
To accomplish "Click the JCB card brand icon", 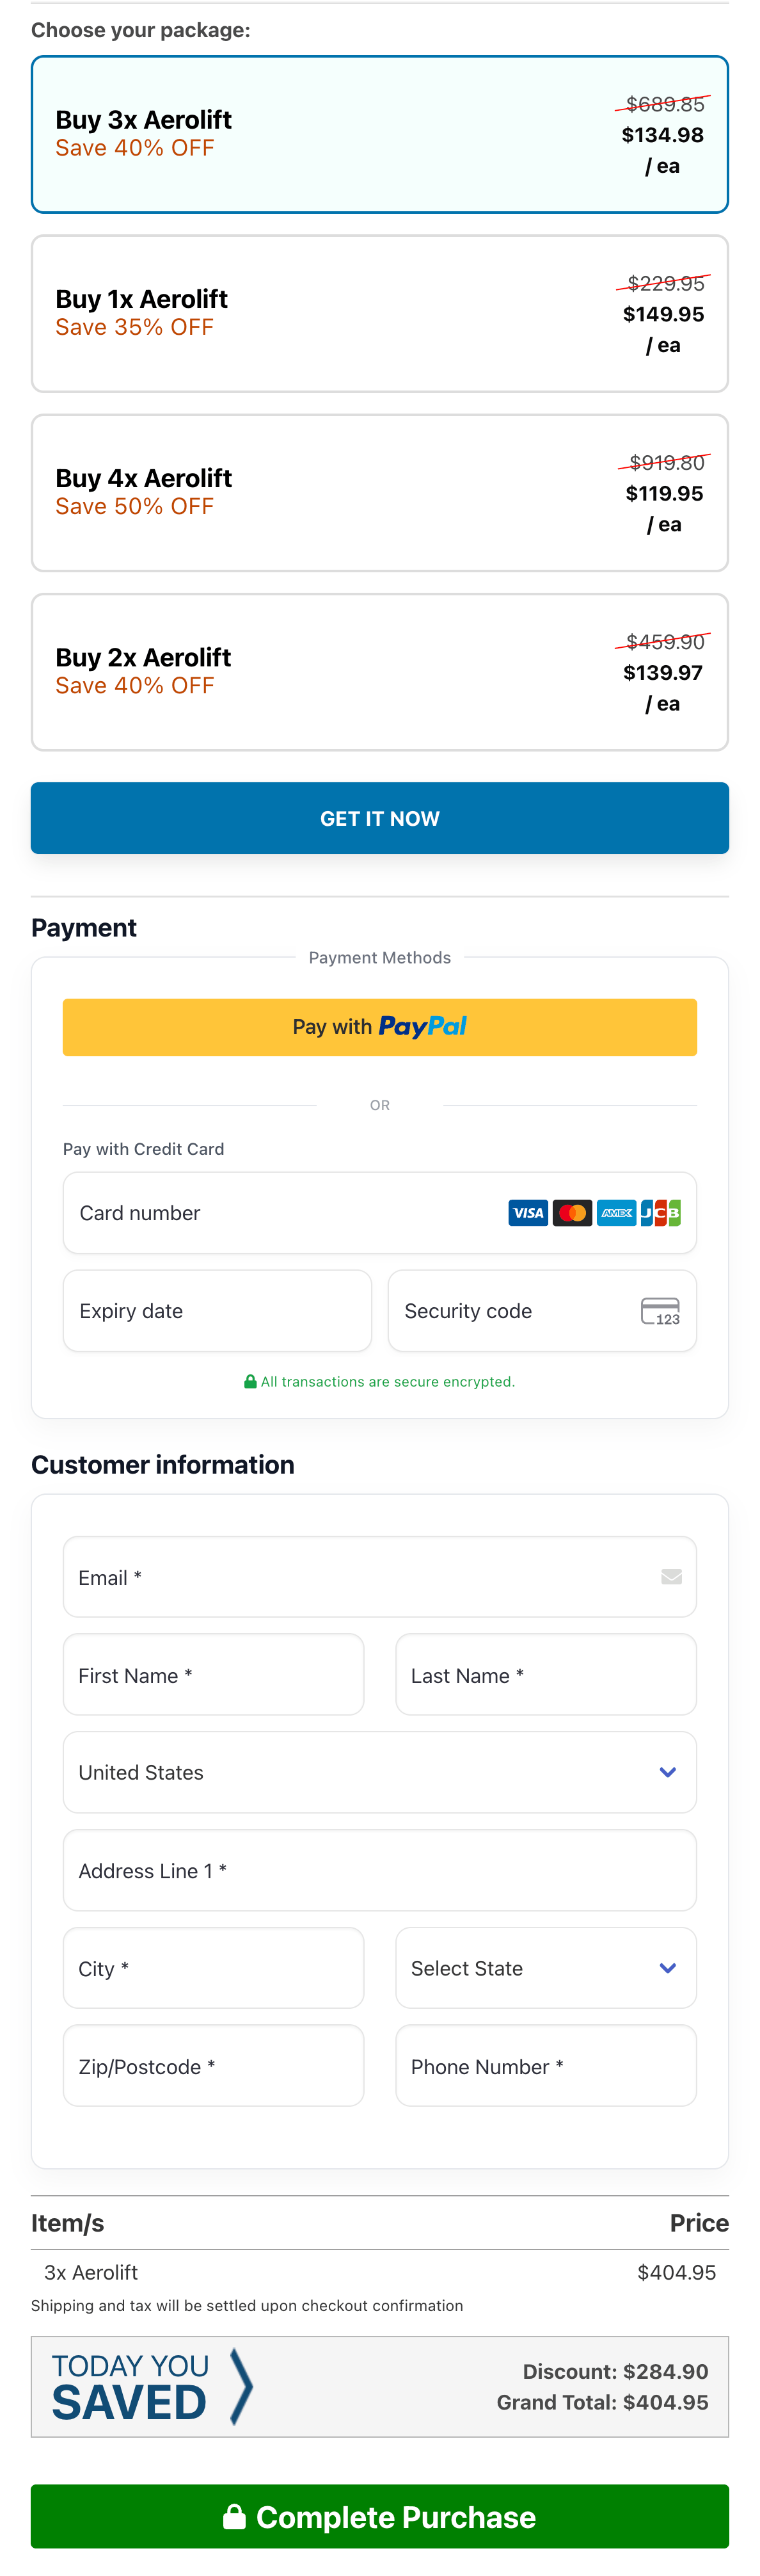I will click(661, 1212).
